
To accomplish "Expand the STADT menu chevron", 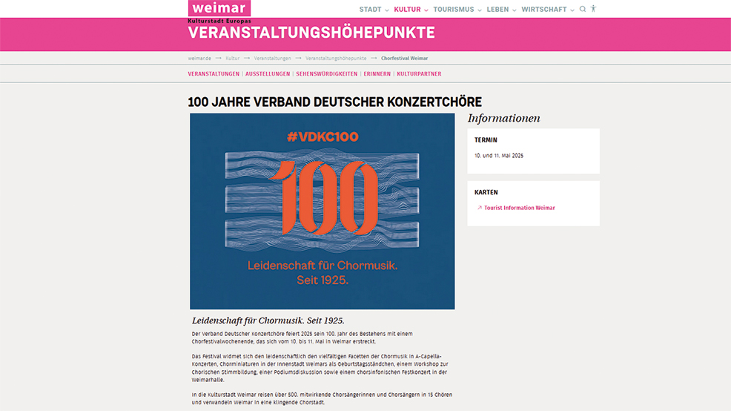I will 388,10.
